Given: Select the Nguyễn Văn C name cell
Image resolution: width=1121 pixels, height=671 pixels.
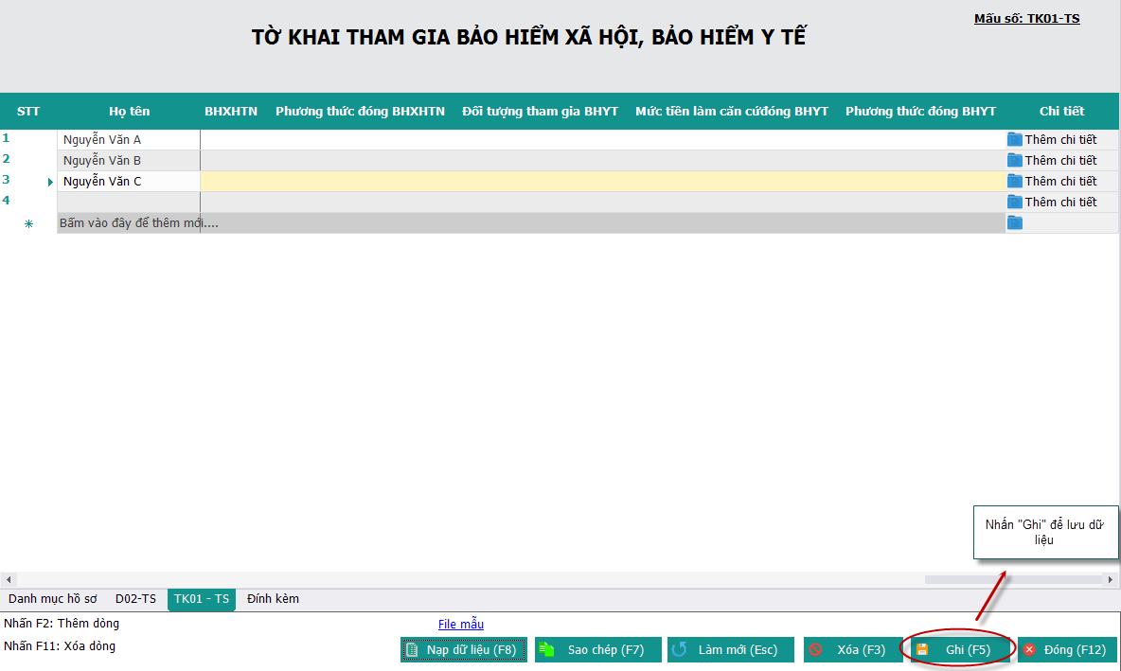Looking at the screenshot, I should tap(129, 181).
